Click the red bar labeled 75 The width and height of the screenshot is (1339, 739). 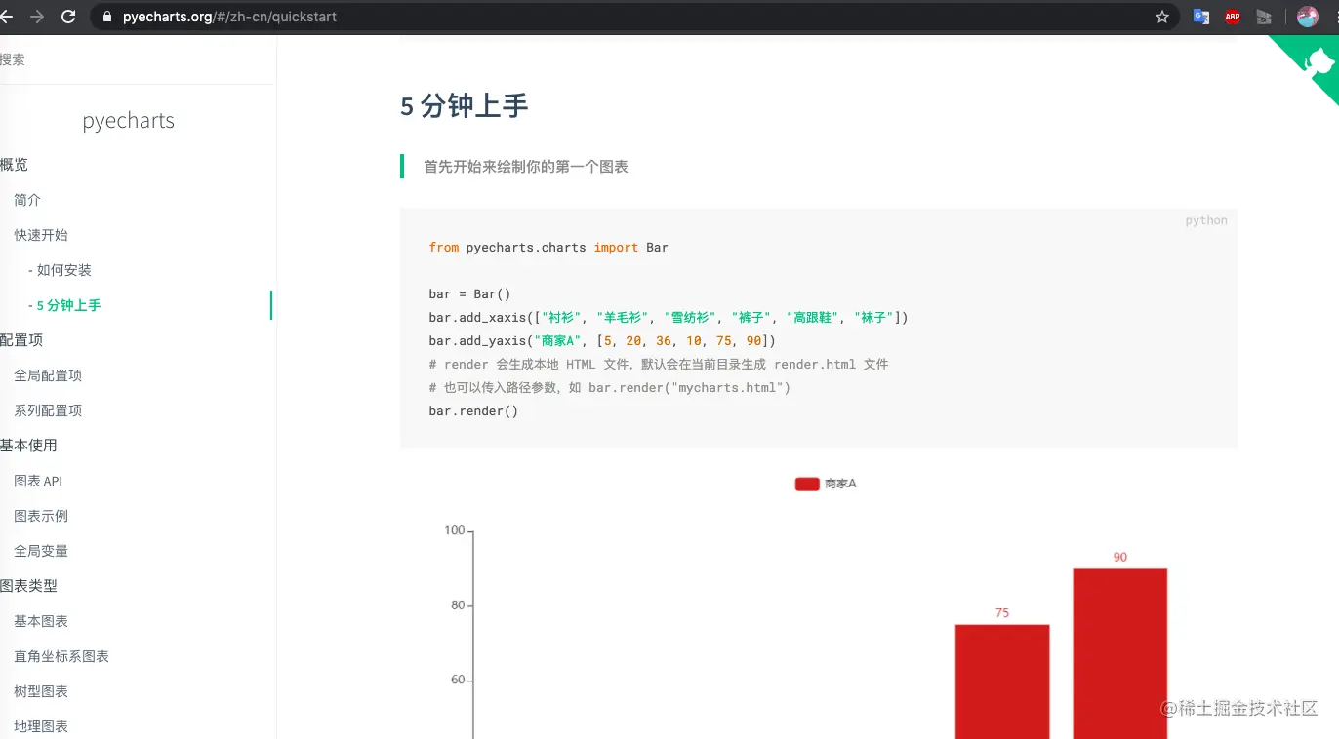(1002, 681)
